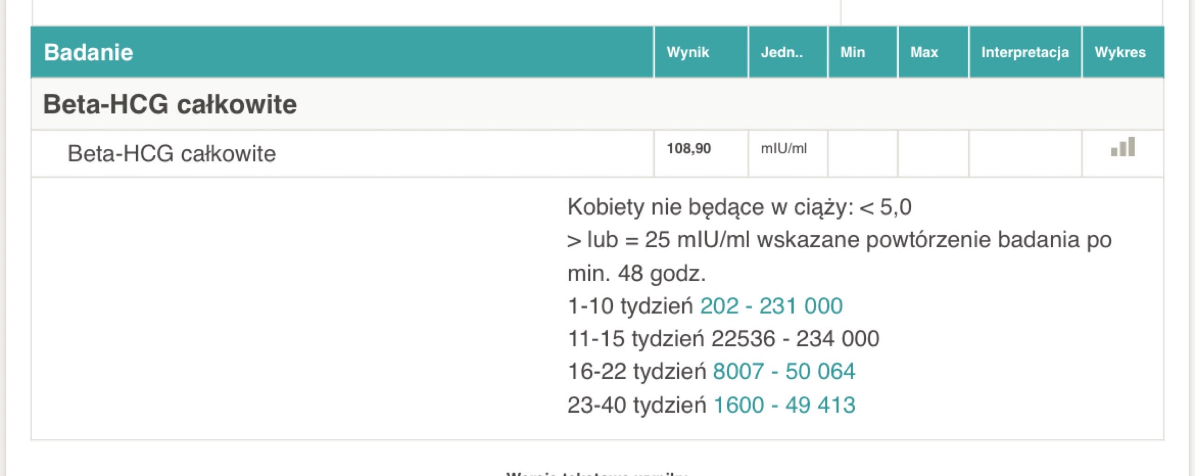Click the result value 108,90
The image size is (1195, 476).
[x=689, y=149]
